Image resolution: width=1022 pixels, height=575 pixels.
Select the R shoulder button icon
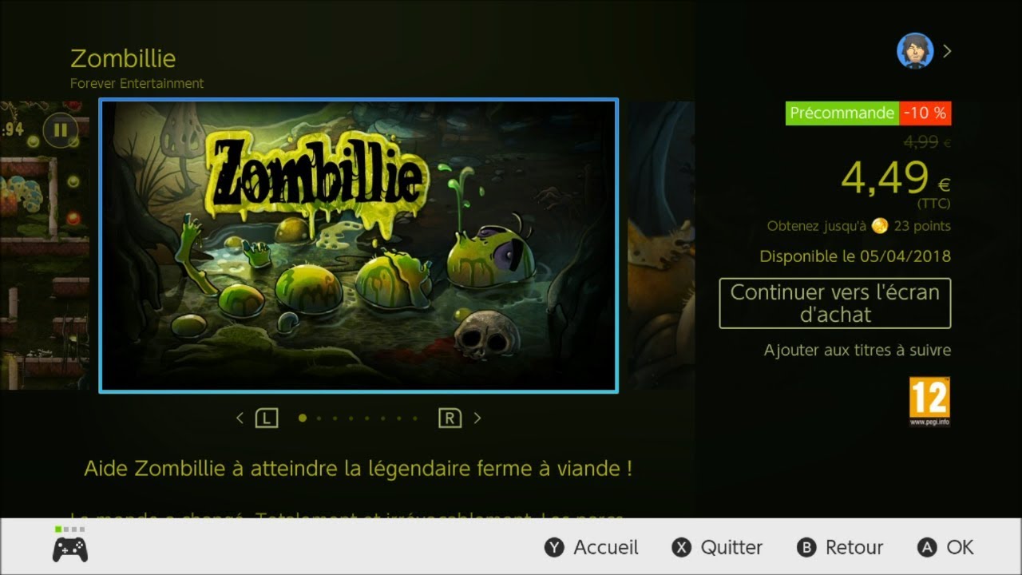point(450,418)
